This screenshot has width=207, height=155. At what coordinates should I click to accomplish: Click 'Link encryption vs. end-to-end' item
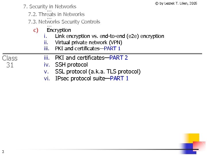[x=109, y=36]
